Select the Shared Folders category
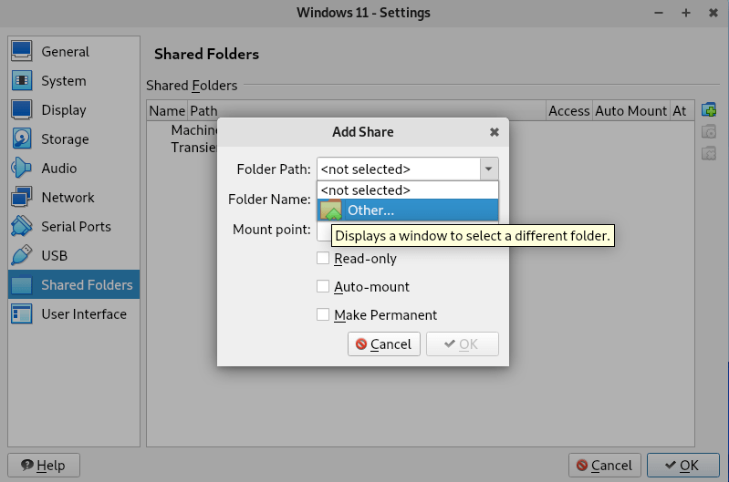The image size is (729, 482). 74,284
